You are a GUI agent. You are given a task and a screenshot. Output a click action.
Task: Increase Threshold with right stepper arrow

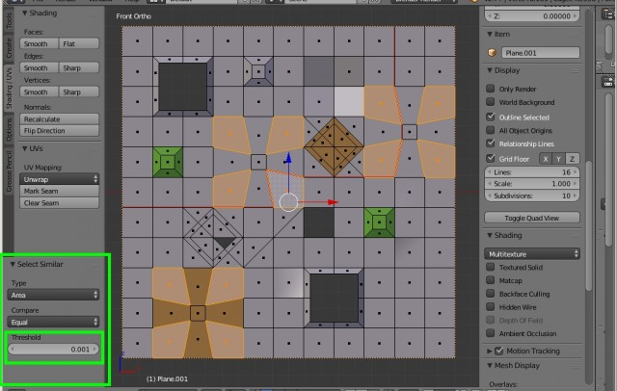pos(94,349)
